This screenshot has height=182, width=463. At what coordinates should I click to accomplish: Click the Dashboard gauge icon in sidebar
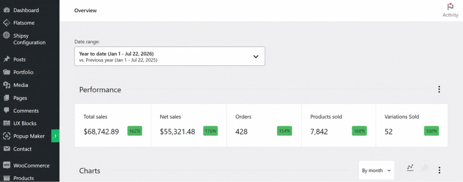point(6,10)
